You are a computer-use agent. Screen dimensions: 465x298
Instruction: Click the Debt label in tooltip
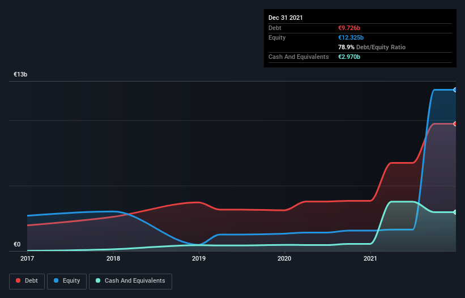coord(275,28)
